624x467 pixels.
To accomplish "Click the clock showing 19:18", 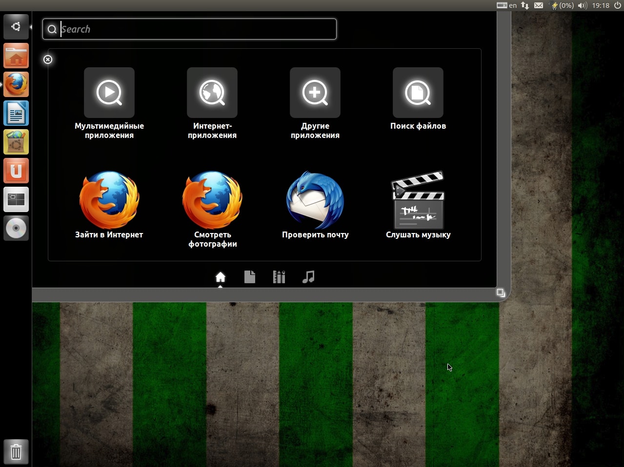I will point(601,5).
